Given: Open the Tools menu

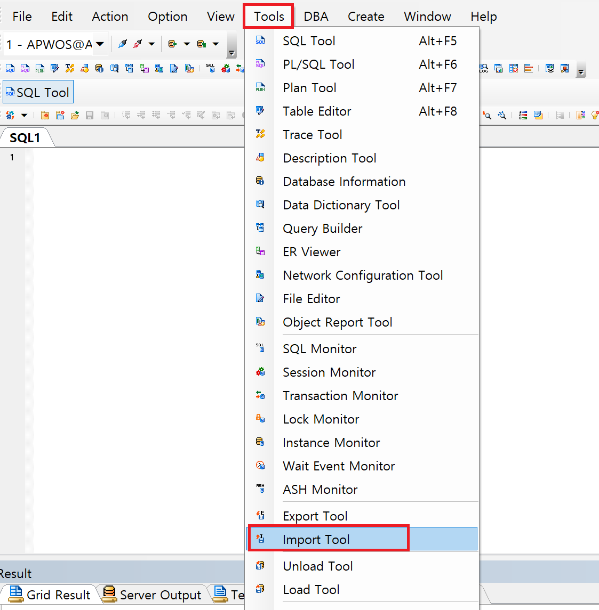Looking at the screenshot, I should 269,17.
